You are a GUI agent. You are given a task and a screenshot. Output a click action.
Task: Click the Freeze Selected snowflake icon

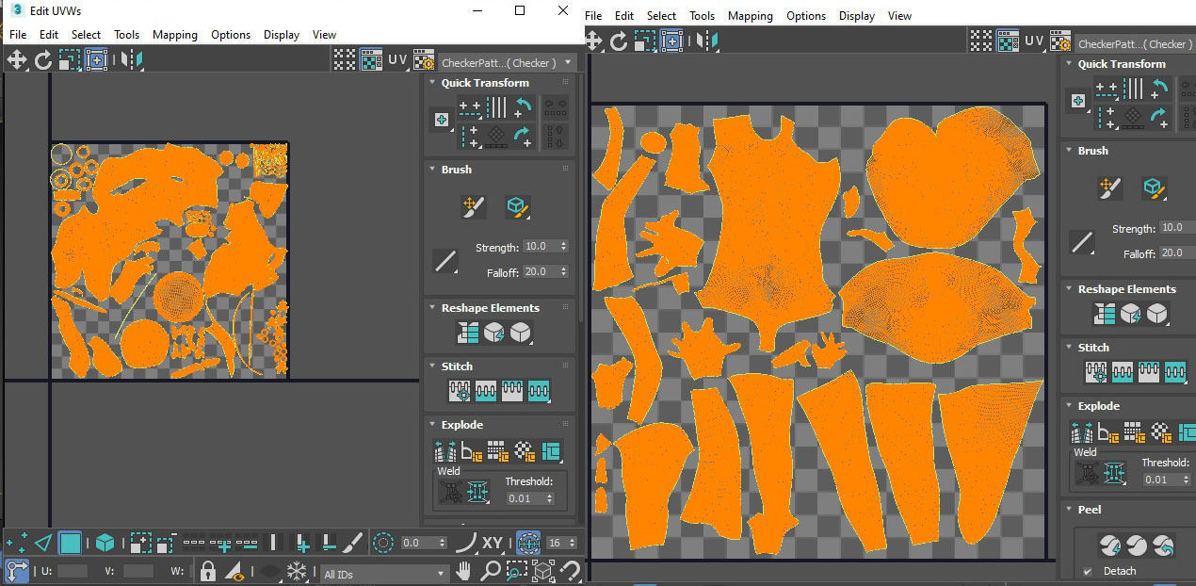[297, 571]
